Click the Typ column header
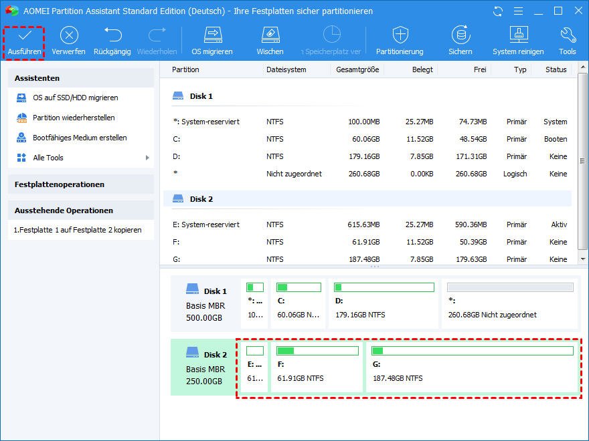 [520, 69]
